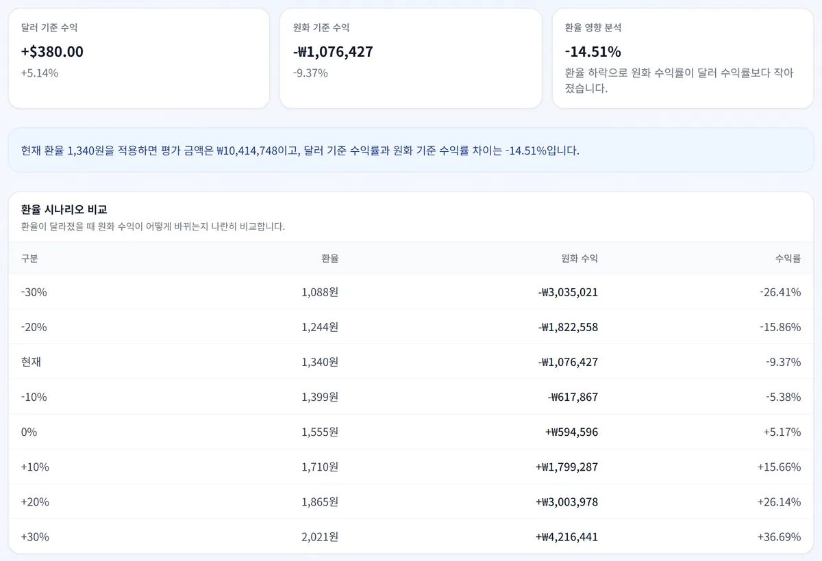822x561 pixels.
Task: Select the +30% scenario row label
Action: pyautogui.click(x=35, y=537)
